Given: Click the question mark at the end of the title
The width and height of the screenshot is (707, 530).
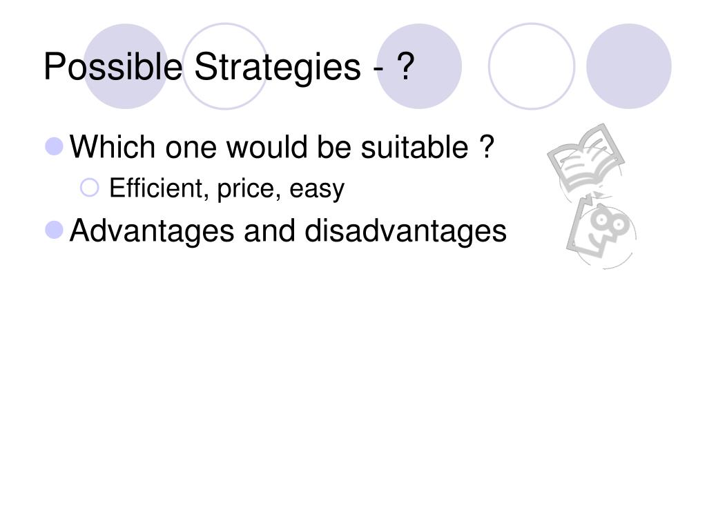Looking at the screenshot, I should [406, 66].
